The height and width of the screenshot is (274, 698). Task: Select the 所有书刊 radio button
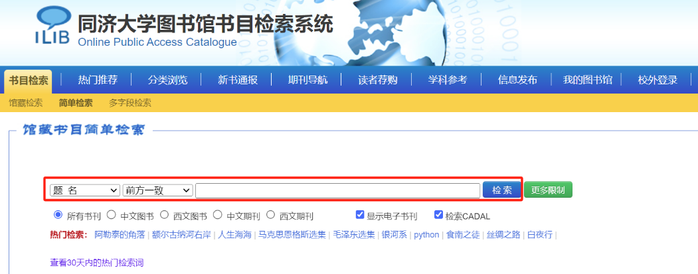(58, 215)
